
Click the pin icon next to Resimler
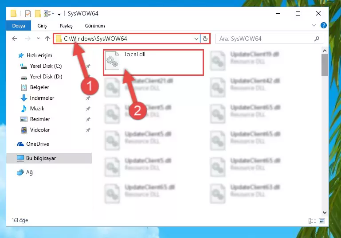(x=88, y=119)
